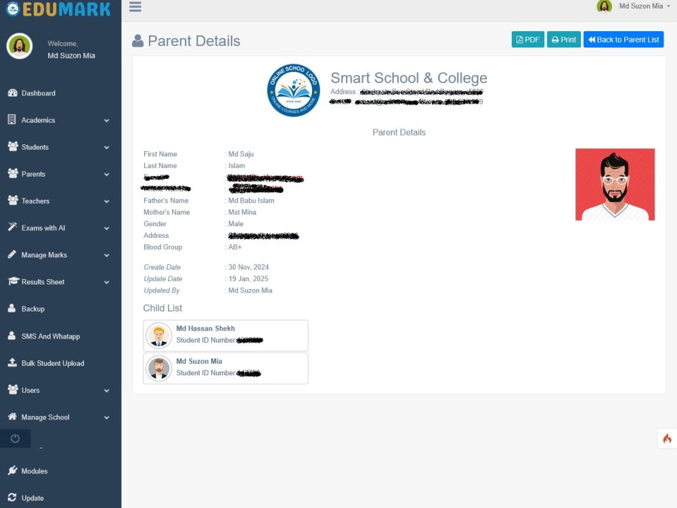Expand the Users menu chevron
This screenshot has width=677, height=508.
[107, 391]
